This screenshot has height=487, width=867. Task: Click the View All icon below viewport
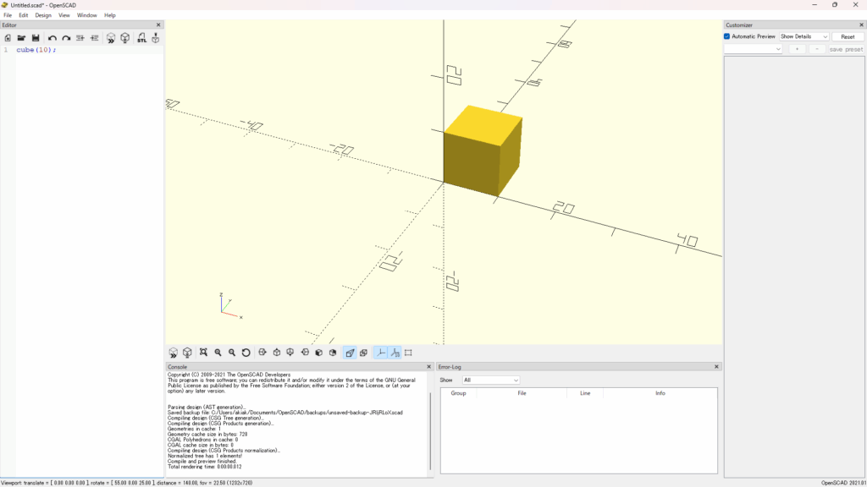click(x=203, y=353)
